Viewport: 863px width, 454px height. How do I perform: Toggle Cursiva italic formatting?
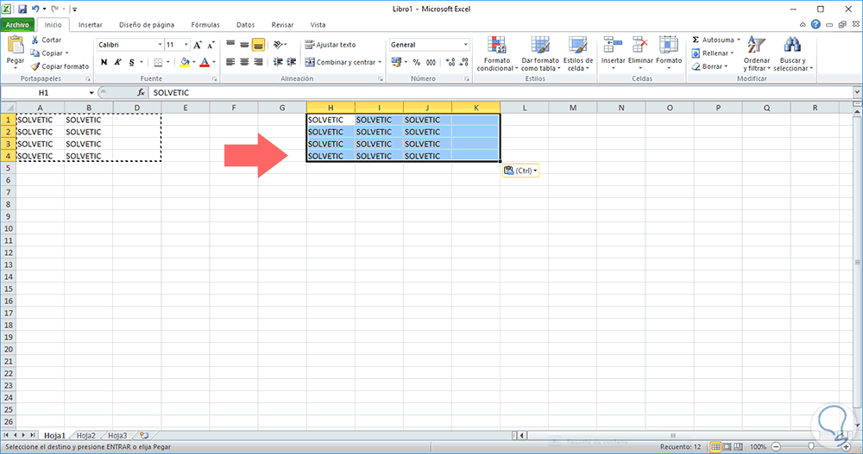[x=117, y=62]
